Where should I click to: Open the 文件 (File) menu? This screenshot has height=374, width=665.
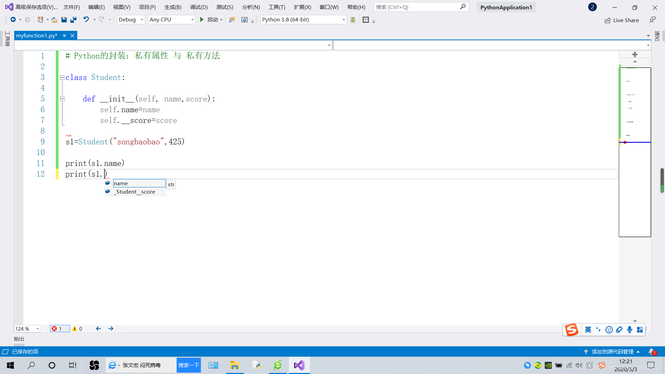[x=71, y=7]
